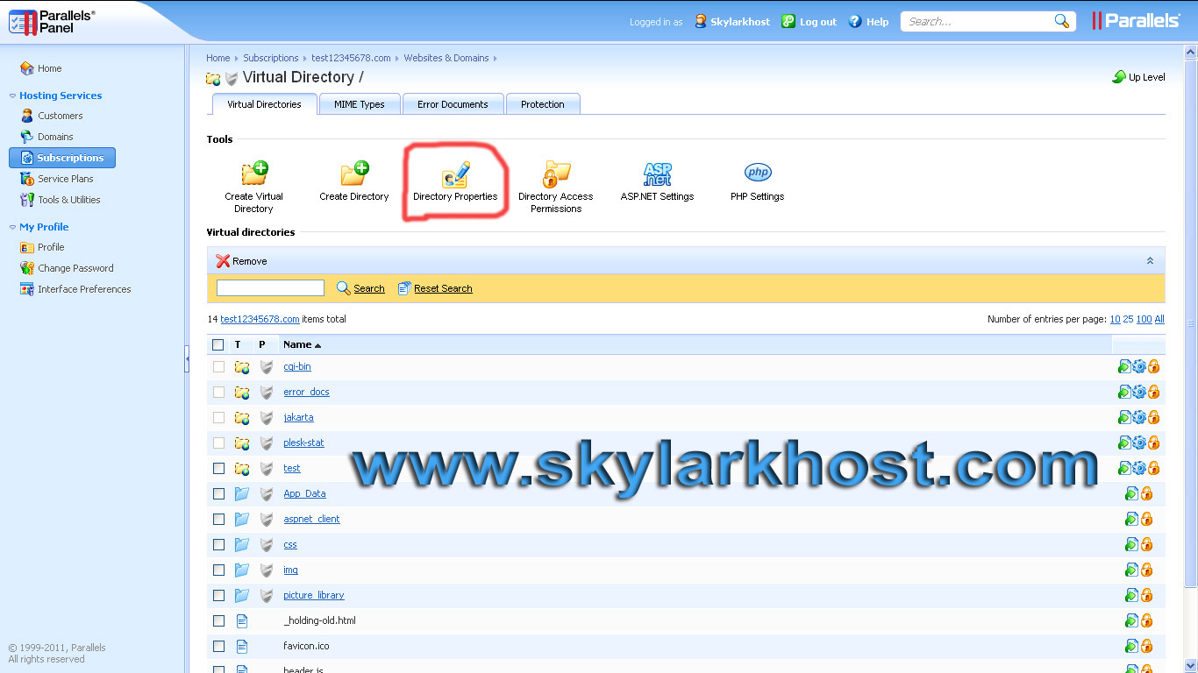
Task: Open PHP Settings tool
Action: (757, 181)
